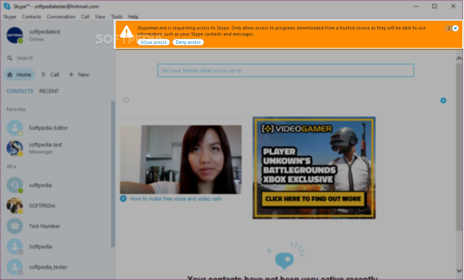Click the SOFTPEDIA contact photo avatar

(x=15, y=205)
